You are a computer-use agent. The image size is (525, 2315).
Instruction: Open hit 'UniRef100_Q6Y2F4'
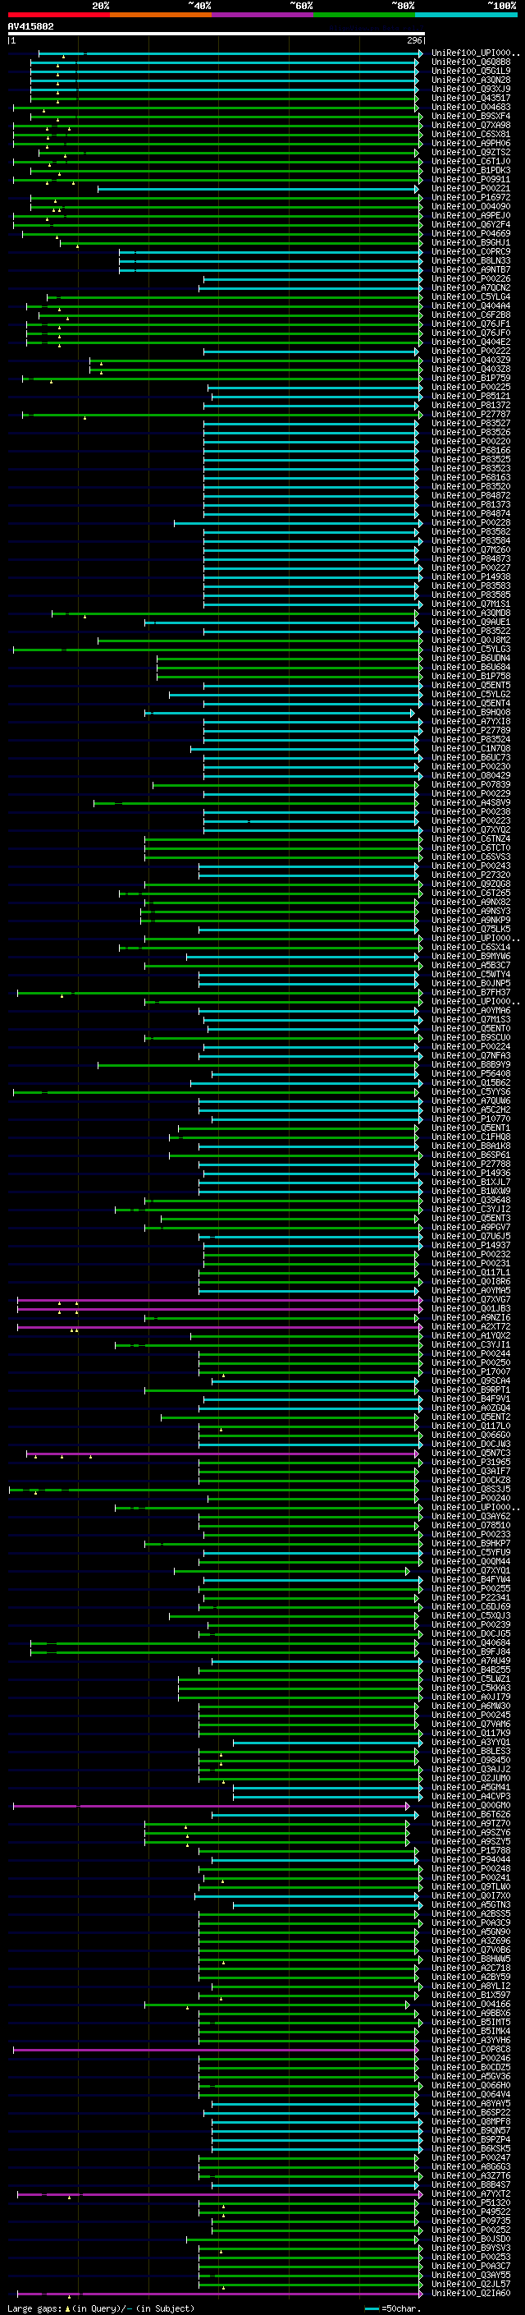pyautogui.click(x=471, y=225)
